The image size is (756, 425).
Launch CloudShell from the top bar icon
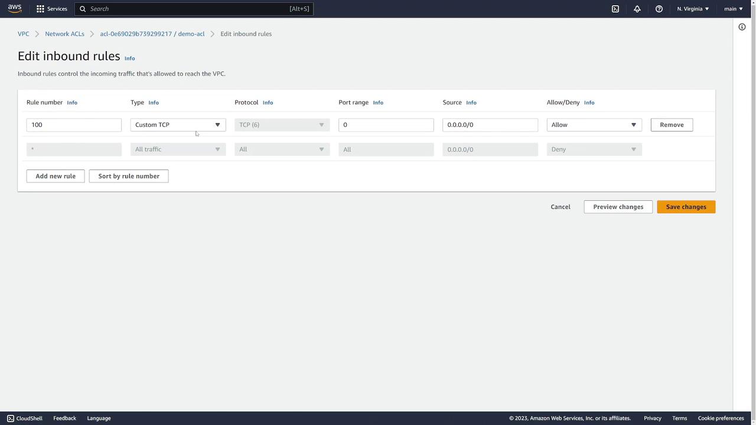coord(615,9)
